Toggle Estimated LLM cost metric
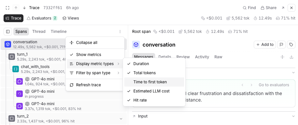The image size is (298, 125). (x=154, y=91)
